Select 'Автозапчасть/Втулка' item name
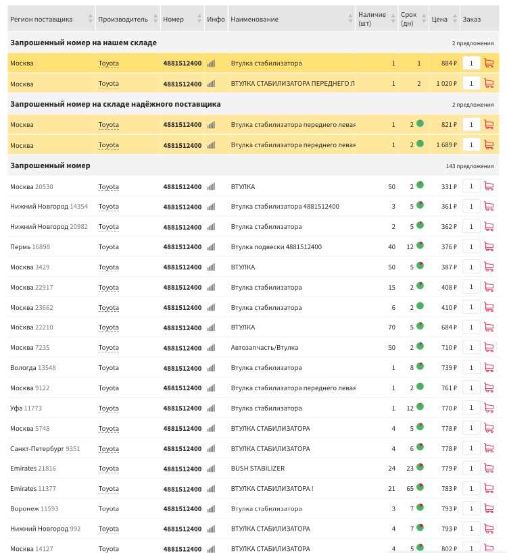Image resolution: width=507 pixels, height=553 pixels. point(264,348)
